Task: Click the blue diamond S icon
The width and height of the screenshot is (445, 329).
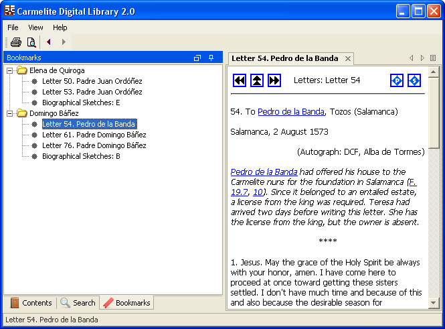Action: click(414, 80)
